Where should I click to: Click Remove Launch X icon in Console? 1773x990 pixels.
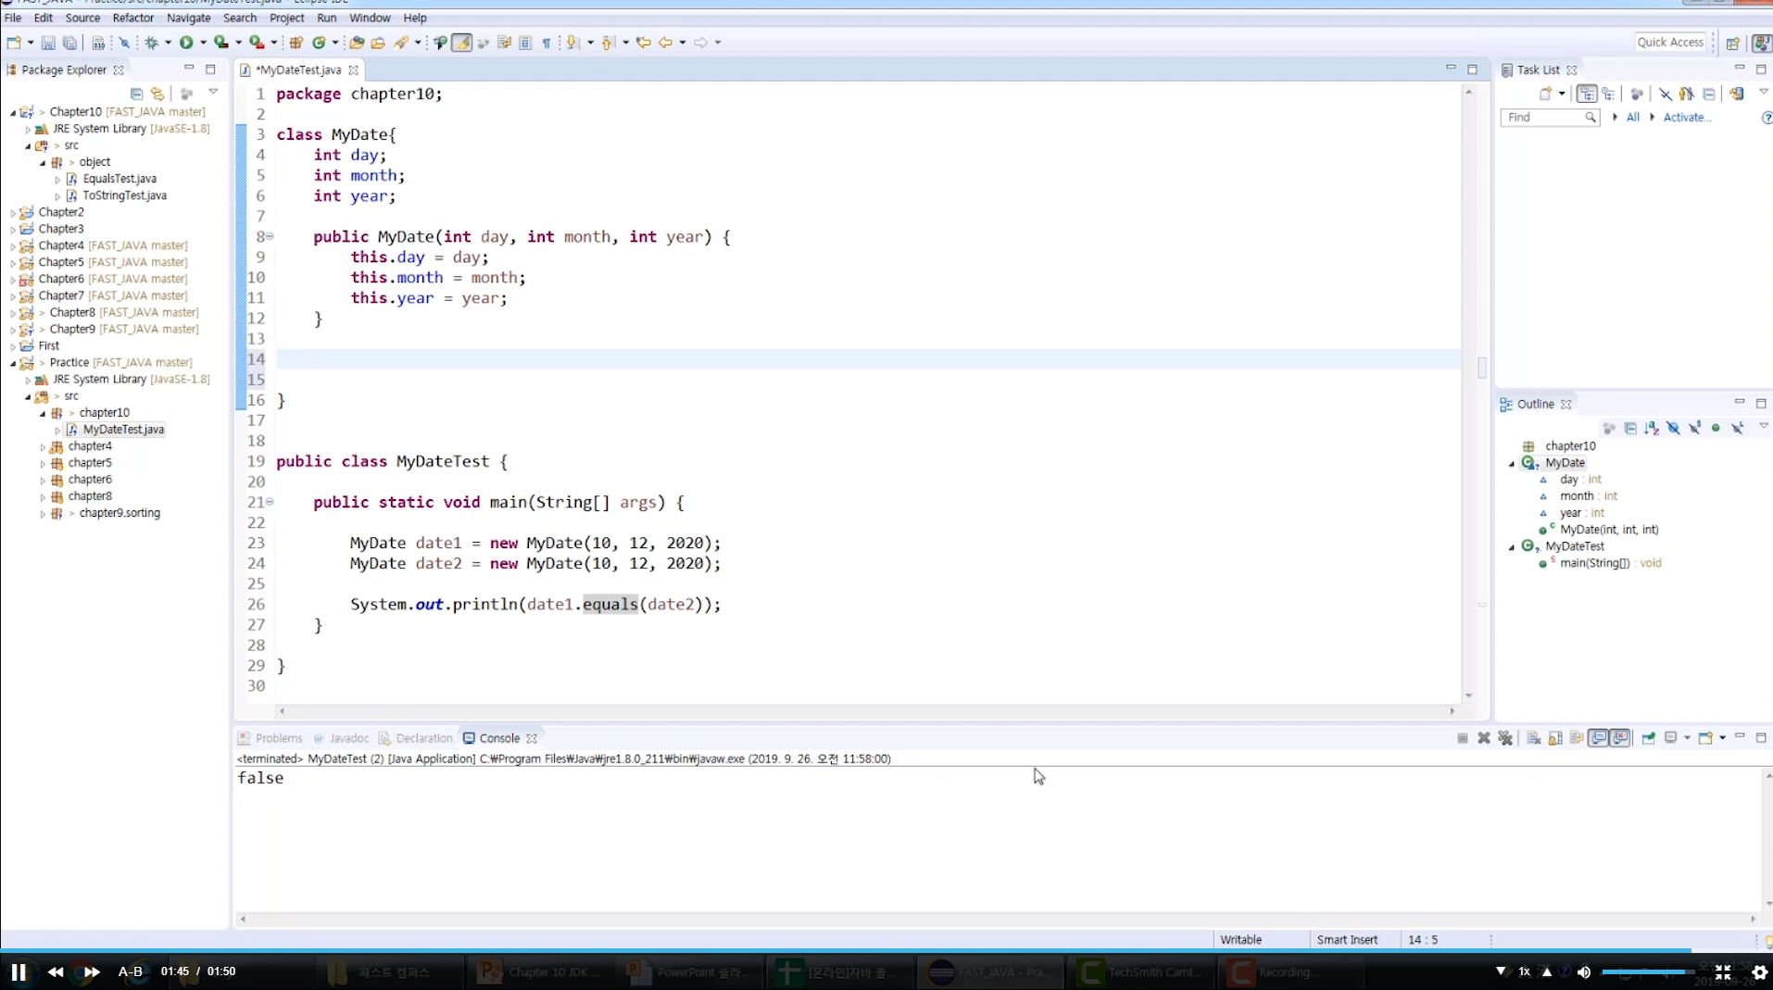pos(1484,738)
